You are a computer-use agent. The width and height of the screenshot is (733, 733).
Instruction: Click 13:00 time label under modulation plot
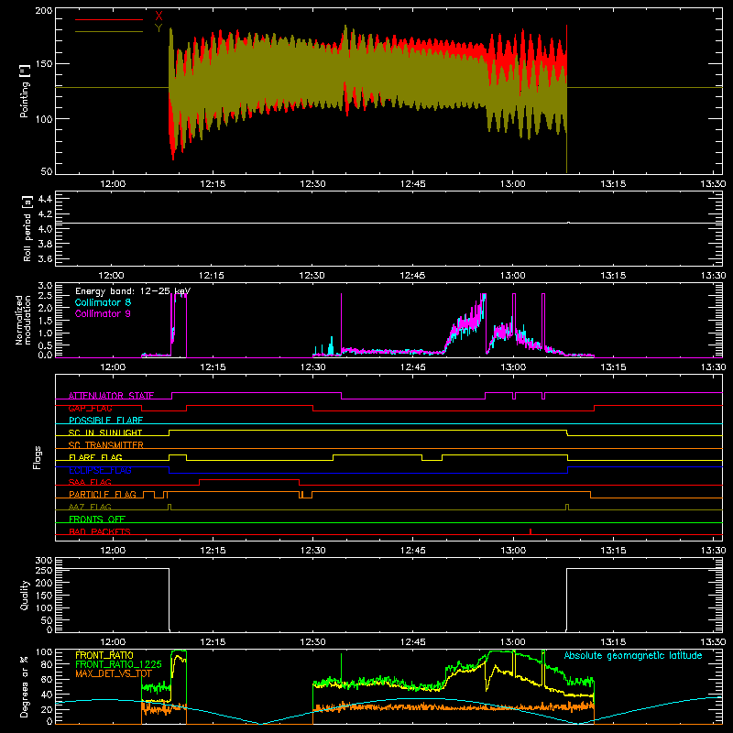[x=513, y=367]
